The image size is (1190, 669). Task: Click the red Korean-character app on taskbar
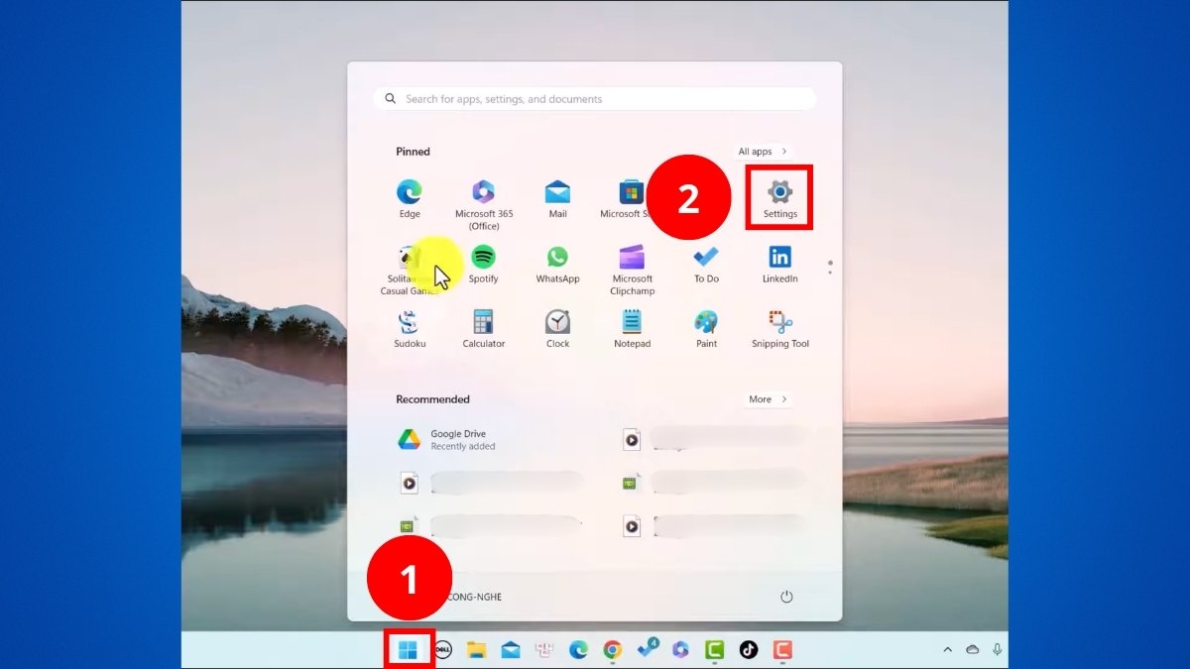(544, 650)
